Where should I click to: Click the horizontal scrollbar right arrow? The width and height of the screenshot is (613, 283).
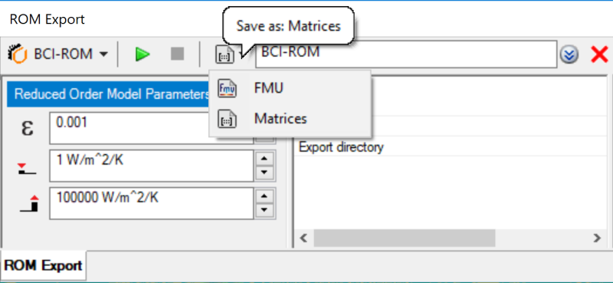[x=597, y=238]
